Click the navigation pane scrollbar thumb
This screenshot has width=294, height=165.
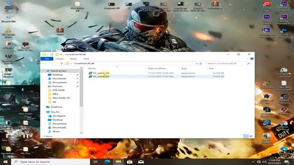[x=81, y=88]
